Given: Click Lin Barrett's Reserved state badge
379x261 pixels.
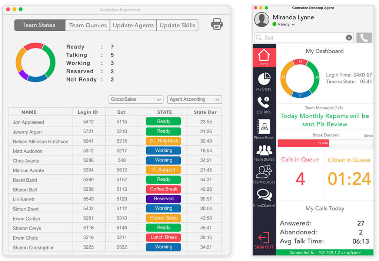Looking at the screenshot, I should pos(163,199).
